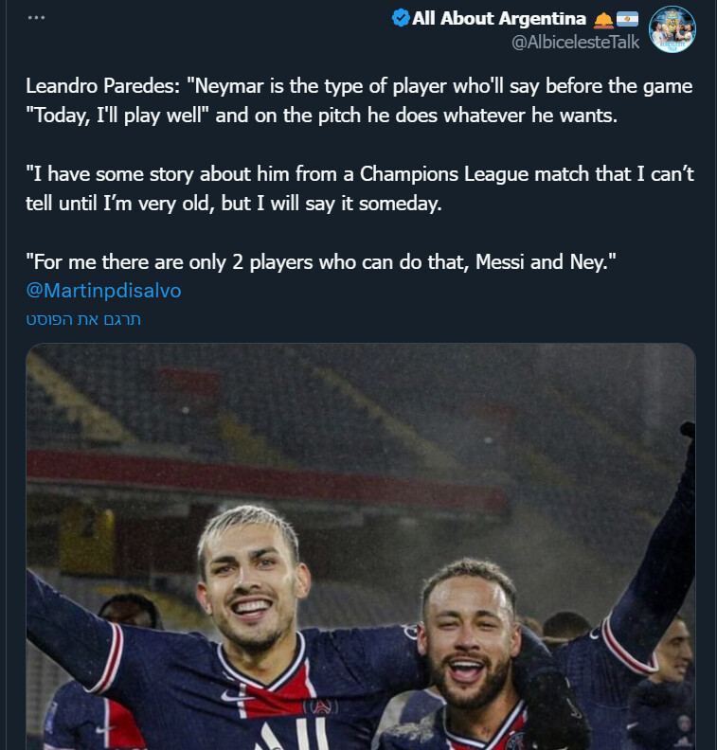Open the All About Argentina profile avatar
This screenshot has width=717, height=750.
coord(672,29)
